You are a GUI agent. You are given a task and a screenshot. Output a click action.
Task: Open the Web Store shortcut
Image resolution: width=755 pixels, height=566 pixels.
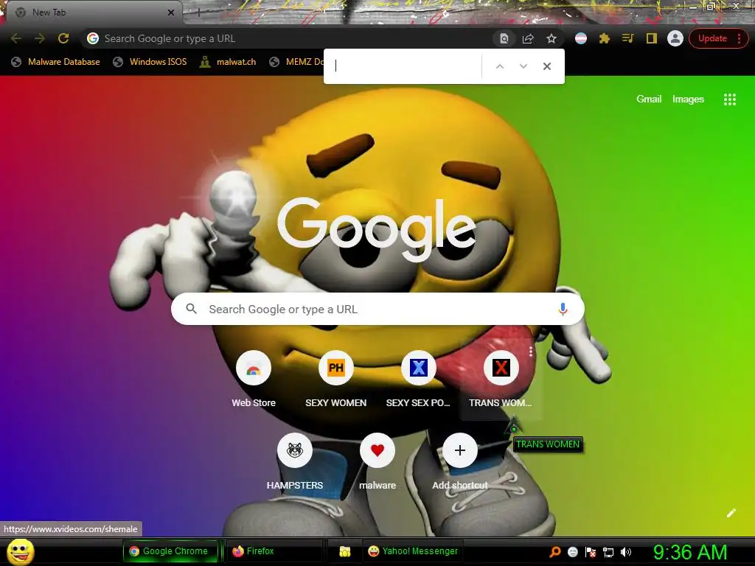(x=254, y=380)
